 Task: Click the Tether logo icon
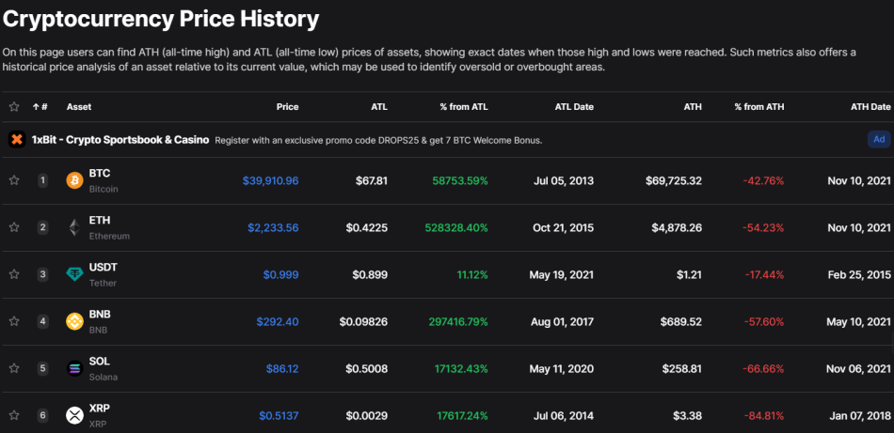coord(74,275)
